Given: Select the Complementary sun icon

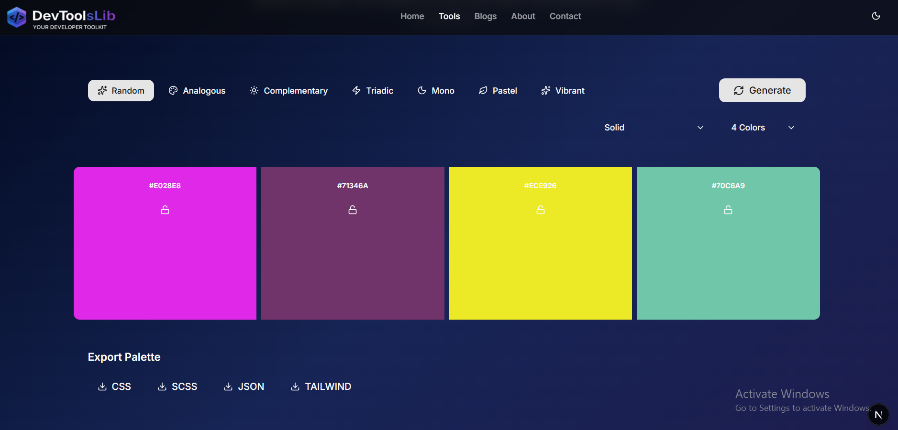Looking at the screenshot, I should point(254,90).
